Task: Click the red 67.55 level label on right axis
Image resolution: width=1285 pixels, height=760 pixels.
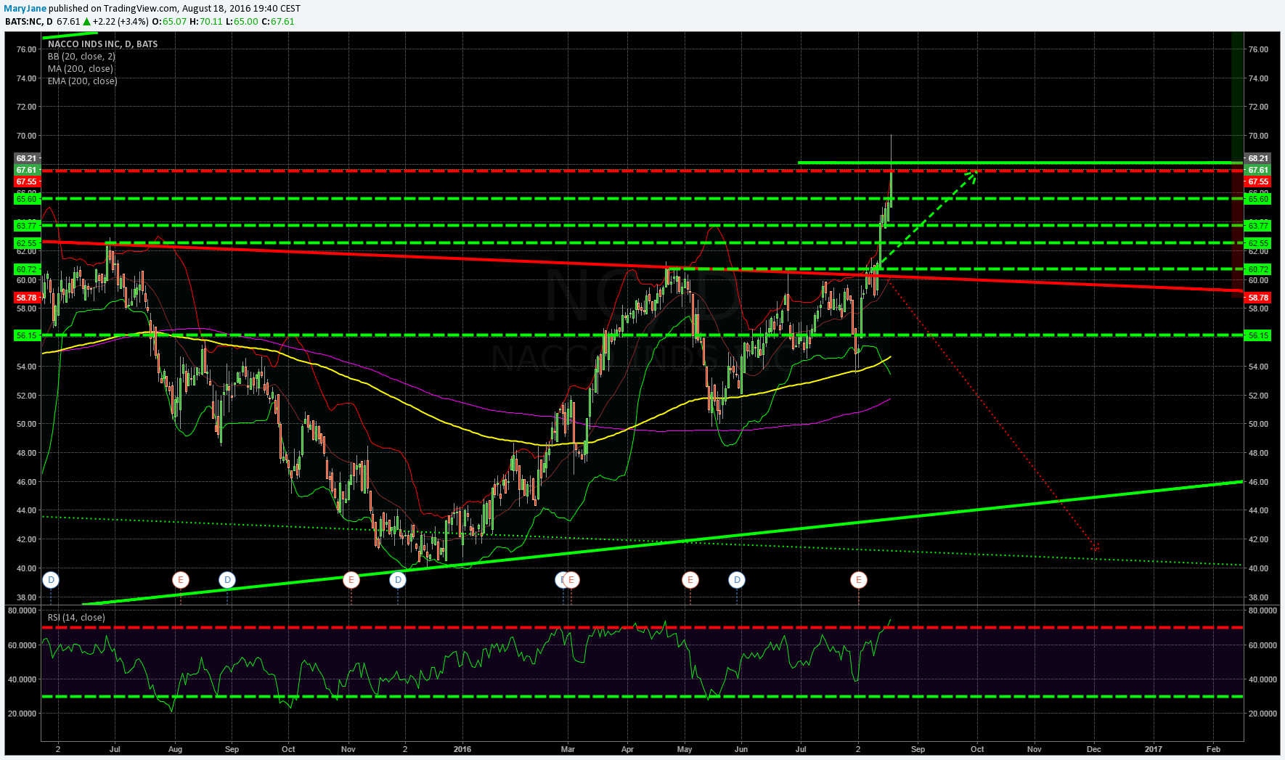Action: pyautogui.click(x=1257, y=181)
